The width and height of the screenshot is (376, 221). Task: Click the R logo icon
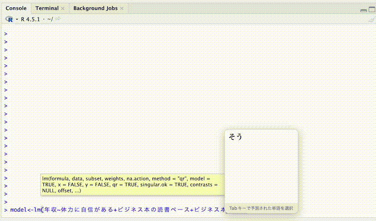tap(9, 19)
